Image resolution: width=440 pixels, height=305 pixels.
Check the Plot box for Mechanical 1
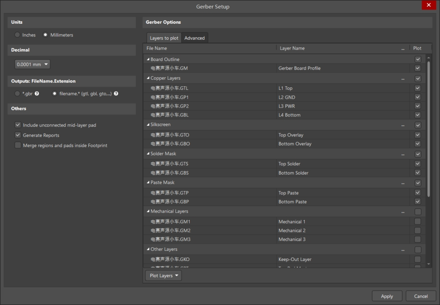[x=418, y=222]
